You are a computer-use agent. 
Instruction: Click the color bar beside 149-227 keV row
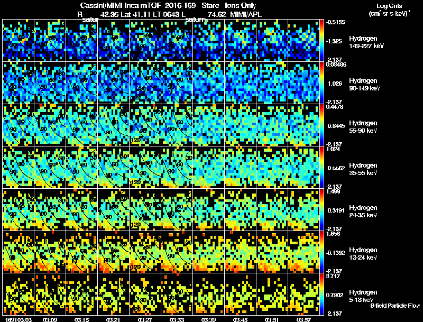pos(321,40)
